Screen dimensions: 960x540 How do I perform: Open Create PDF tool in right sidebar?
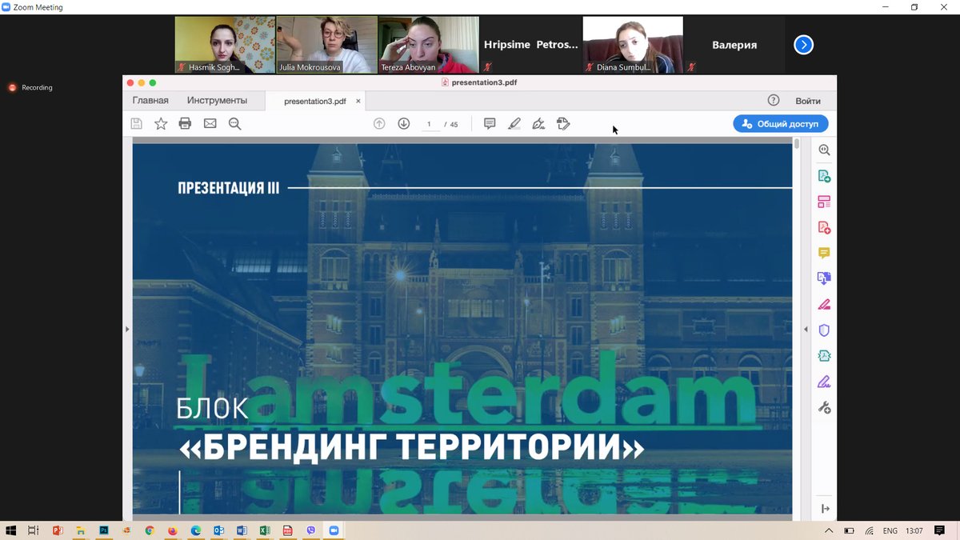pos(824,227)
